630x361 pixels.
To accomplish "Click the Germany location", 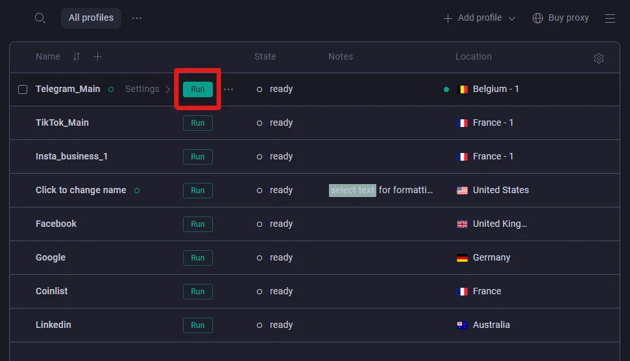I will click(491, 257).
